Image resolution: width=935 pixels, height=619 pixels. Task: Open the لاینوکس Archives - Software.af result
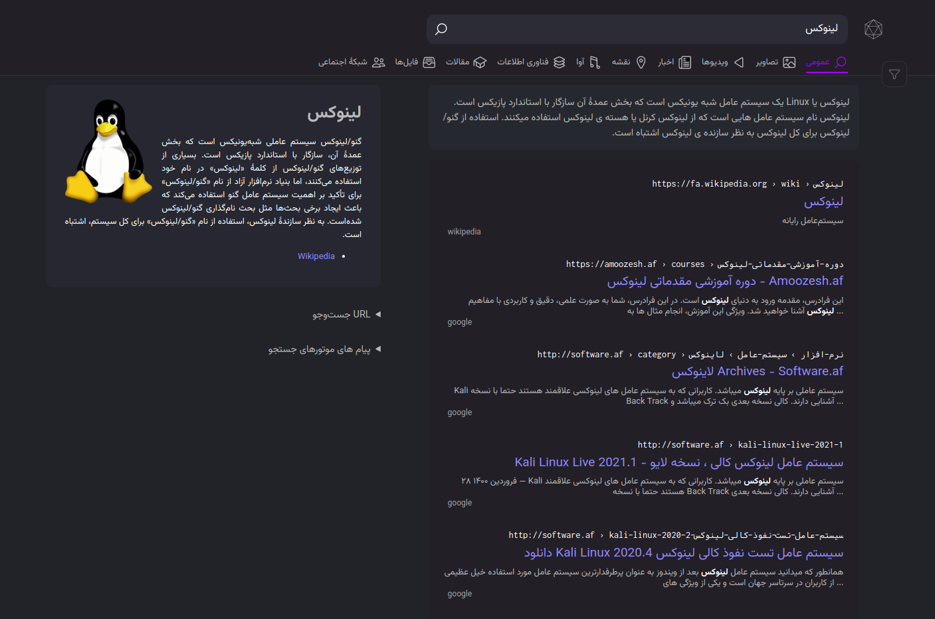(757, 372)
